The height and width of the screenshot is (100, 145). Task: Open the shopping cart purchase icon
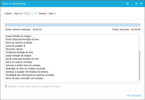[x=127, y=4]
